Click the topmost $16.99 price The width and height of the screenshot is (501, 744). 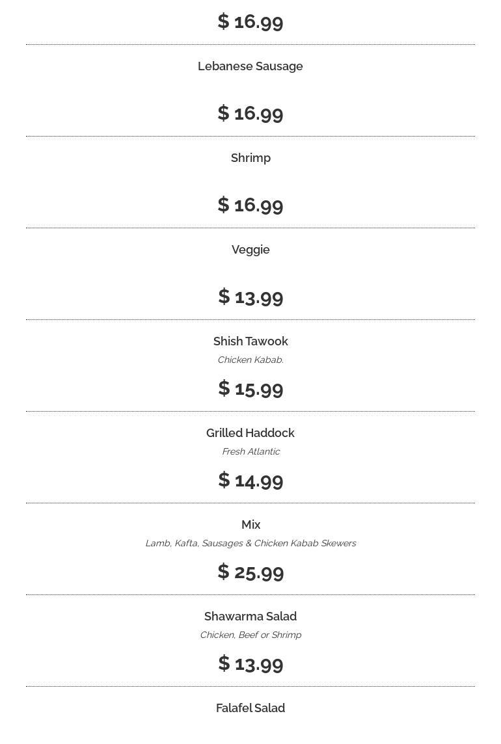pyautogui.click(x=251, y=21)
